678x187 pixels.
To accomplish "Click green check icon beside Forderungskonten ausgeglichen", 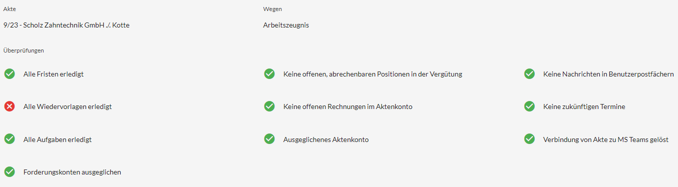I will pos(10,172).
